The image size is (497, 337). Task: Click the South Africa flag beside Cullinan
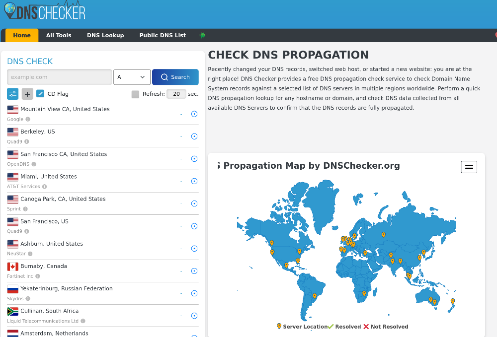[x=13, y=312]
